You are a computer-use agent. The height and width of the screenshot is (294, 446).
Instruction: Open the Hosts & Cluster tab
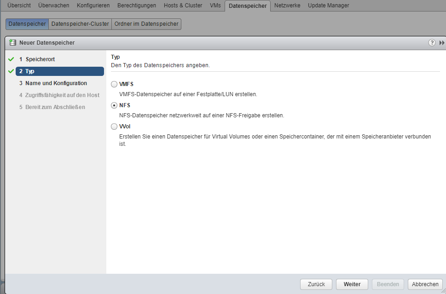point(183,6)
